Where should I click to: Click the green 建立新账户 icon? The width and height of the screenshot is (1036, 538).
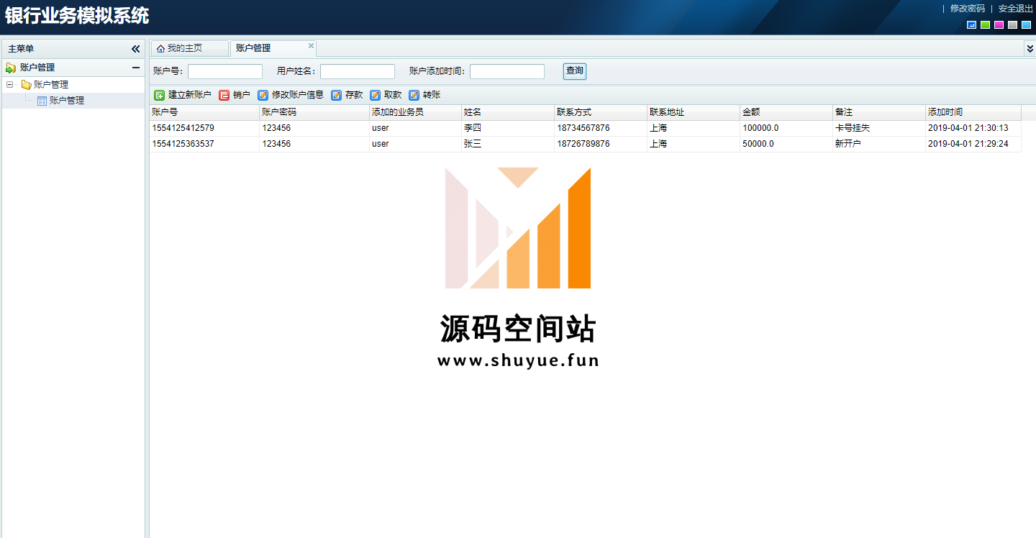click(x=160, y=95)
